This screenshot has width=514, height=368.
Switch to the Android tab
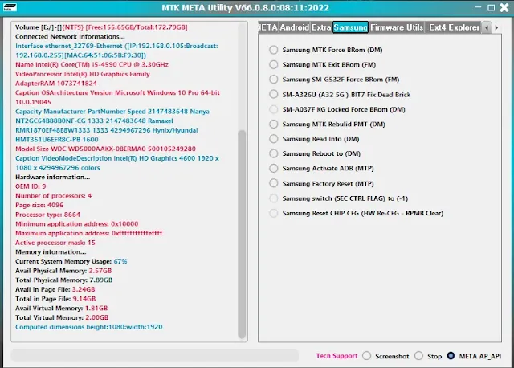tap(295, 27)
